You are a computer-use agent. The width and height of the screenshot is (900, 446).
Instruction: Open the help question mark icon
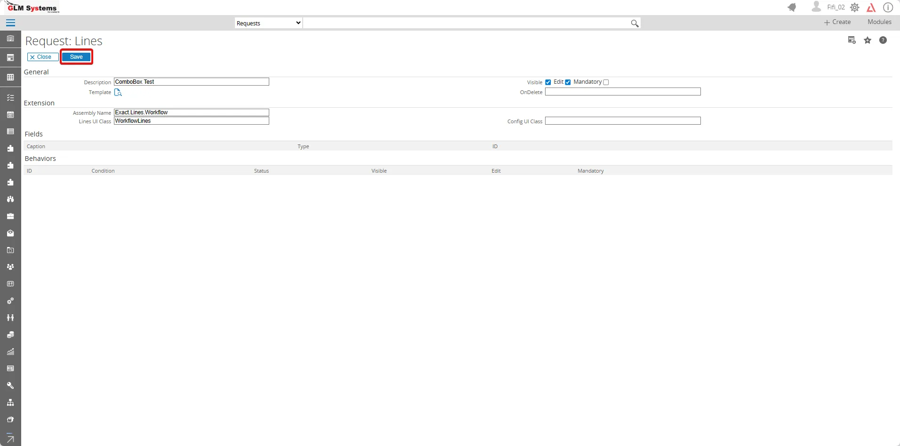883,40
